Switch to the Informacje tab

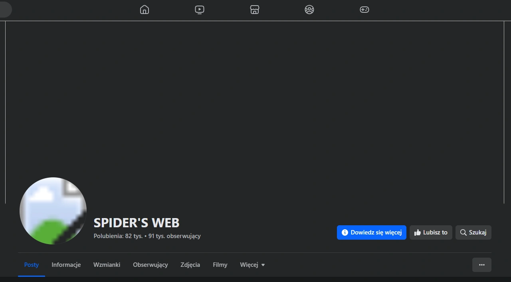(66, 265)
